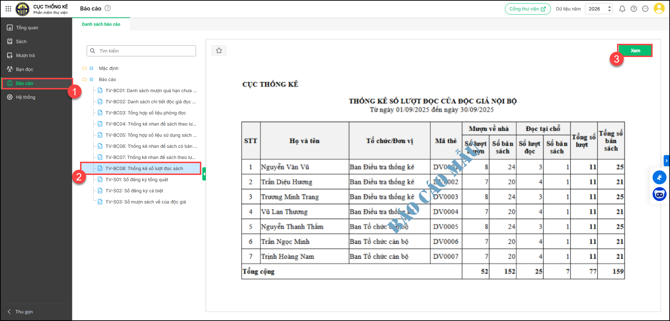The width and height of the screenshot is (670, 321).
Task: Open the chatbot assistant robot icon
Action: coord(659,194)
